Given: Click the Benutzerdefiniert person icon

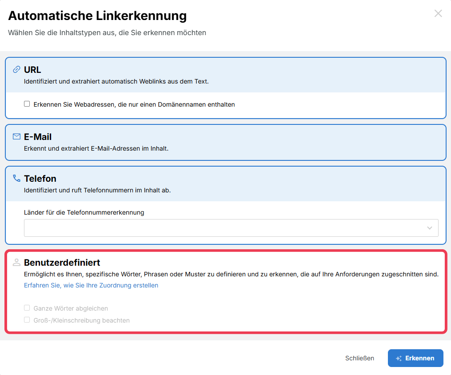Looking at the screenshot, I should pyautogui.click(x=17, y=262).
